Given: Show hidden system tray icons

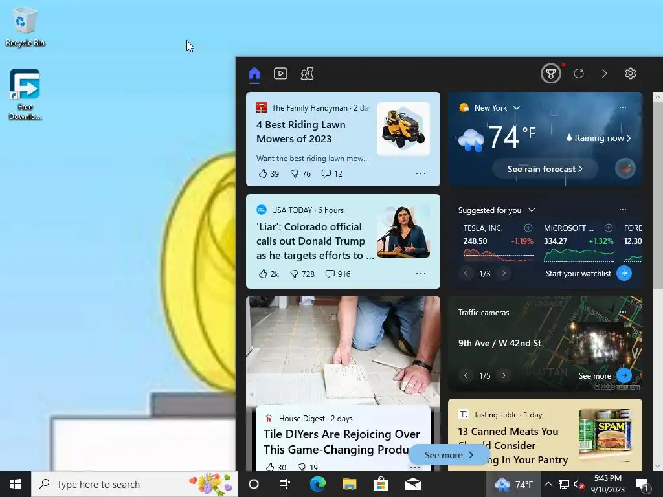Looking at the screenshot, I should pos(548,484).
